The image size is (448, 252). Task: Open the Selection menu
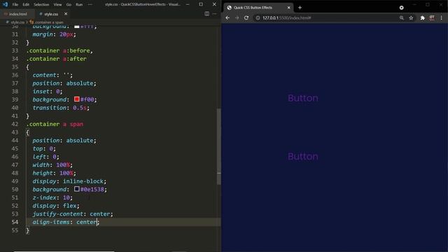(x=41, y=5)
